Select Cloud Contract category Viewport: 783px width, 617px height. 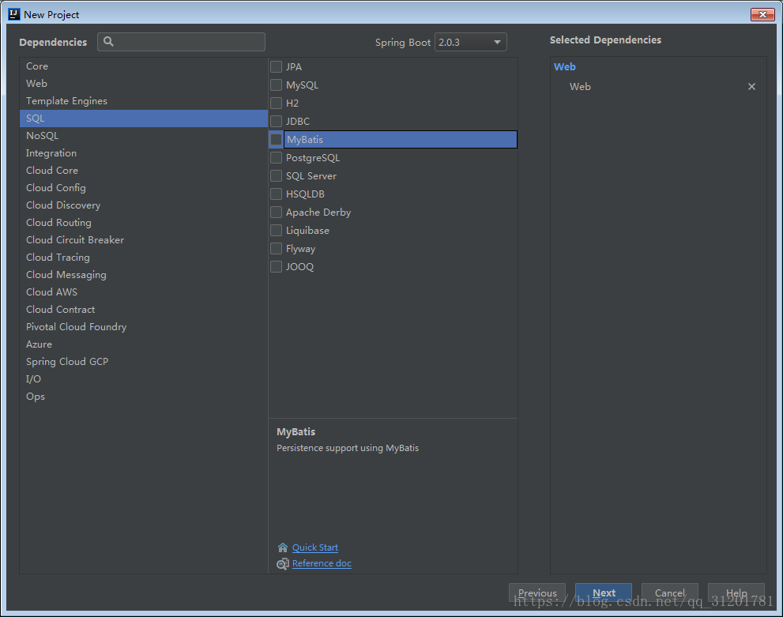click(143, 310)
